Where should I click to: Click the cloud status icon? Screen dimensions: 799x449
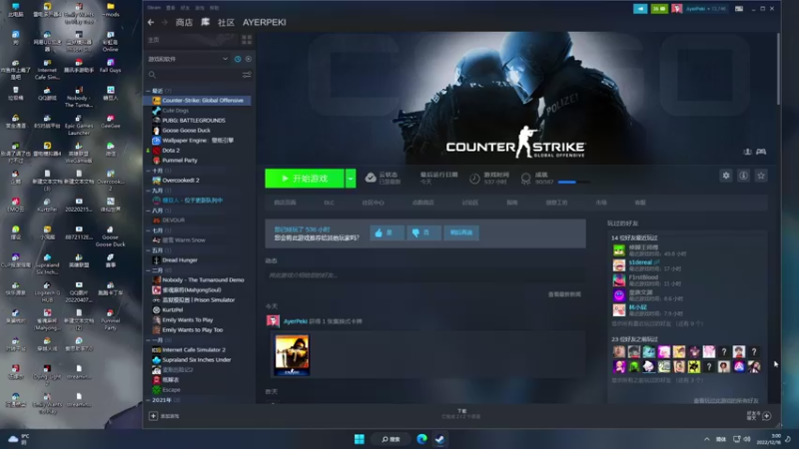(x=371, y=178)
